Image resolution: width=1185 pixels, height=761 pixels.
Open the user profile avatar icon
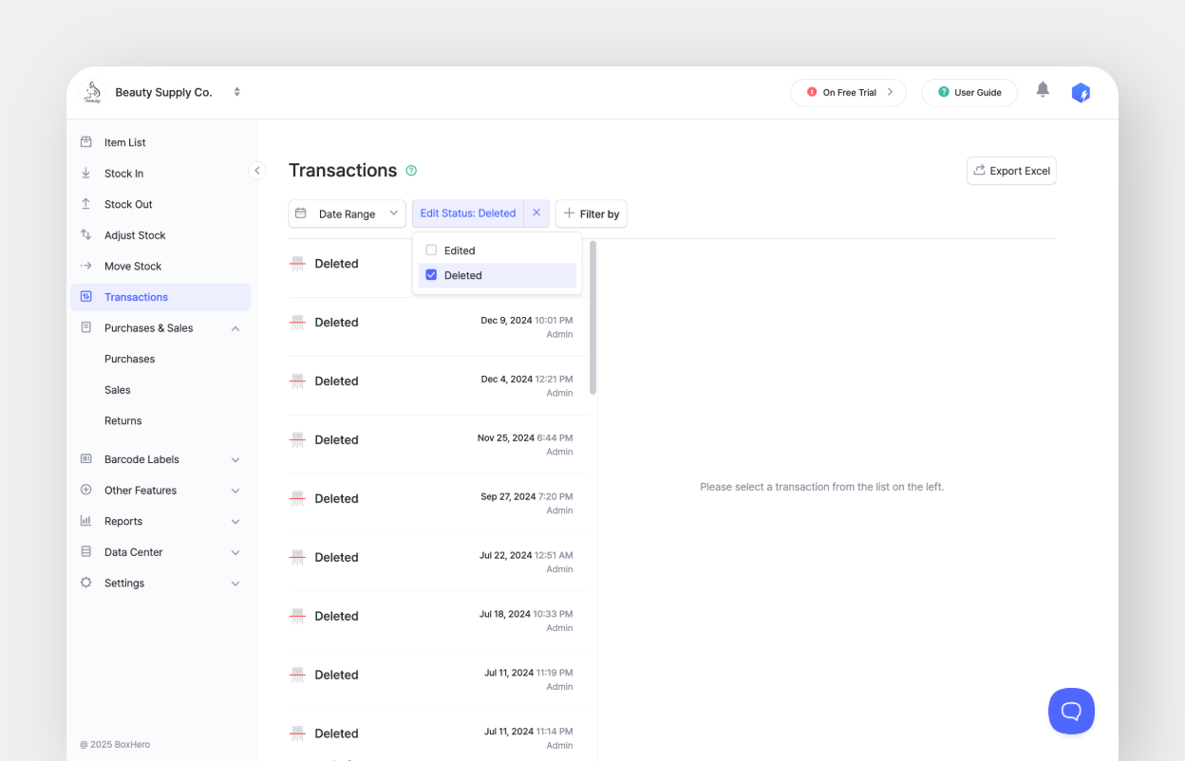pyautogui.click(x=1081, y=93)
